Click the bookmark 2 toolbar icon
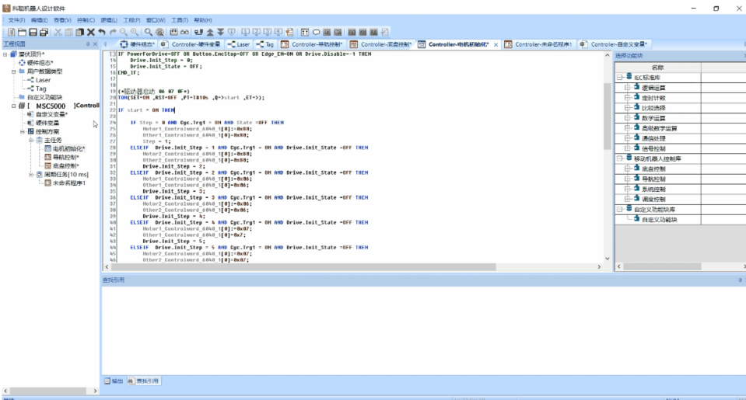This screenshot has width=746, height=400. (257, 33)
